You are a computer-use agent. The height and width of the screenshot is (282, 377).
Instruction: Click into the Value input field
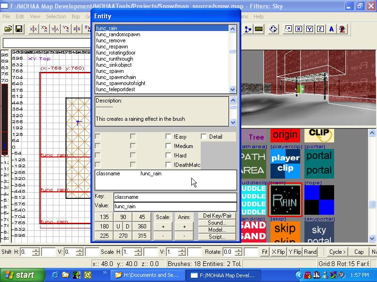(x=175, y=206)
